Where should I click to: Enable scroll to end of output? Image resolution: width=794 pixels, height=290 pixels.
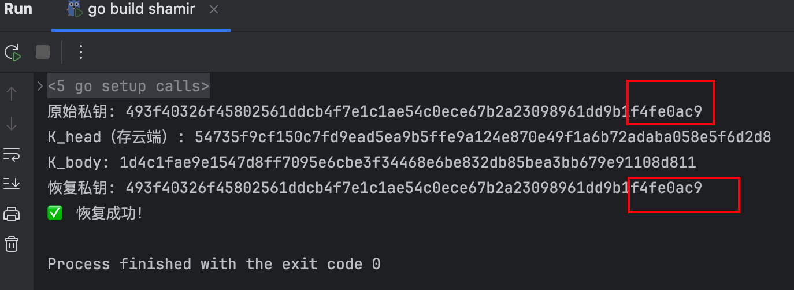12,184
